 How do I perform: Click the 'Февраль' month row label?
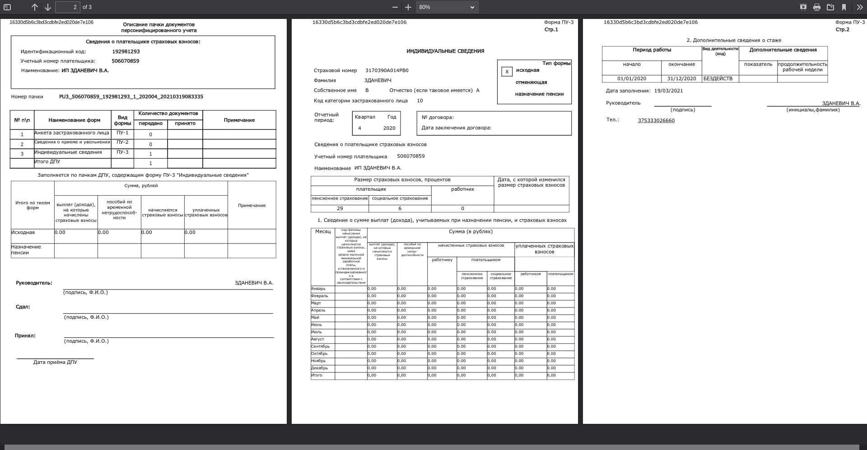click(320, 296)
